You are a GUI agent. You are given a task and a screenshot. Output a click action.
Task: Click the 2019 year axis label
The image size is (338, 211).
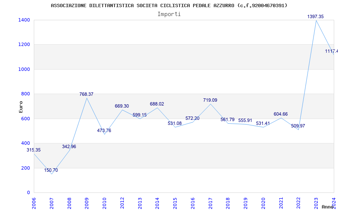(x=245, y=203)
